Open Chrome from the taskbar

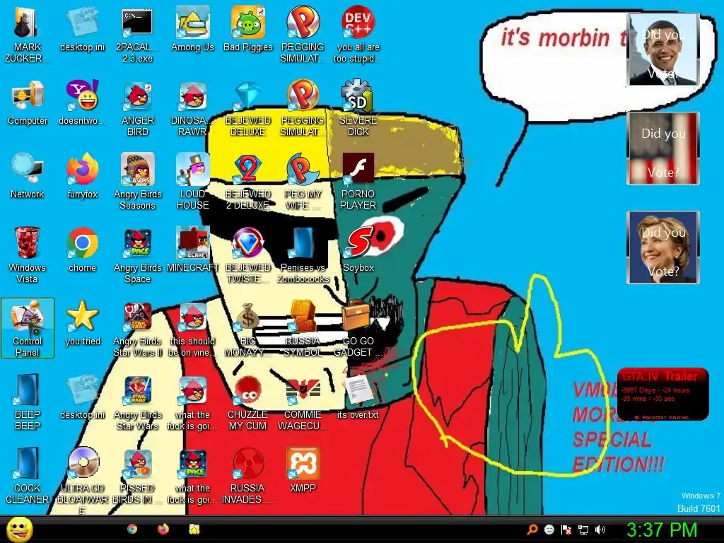click(x=132, y=529)
